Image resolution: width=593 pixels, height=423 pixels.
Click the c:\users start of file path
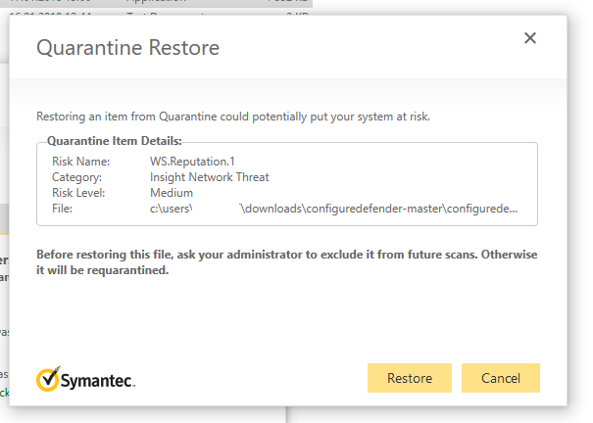[x=171, y=209]
